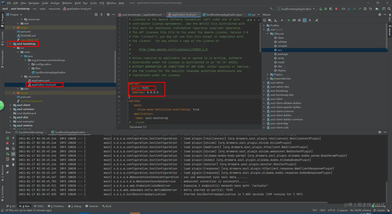Select the package lifecycle goal in Maven
The width and height of the screenshot is (392, 214).
click(283, 54)
